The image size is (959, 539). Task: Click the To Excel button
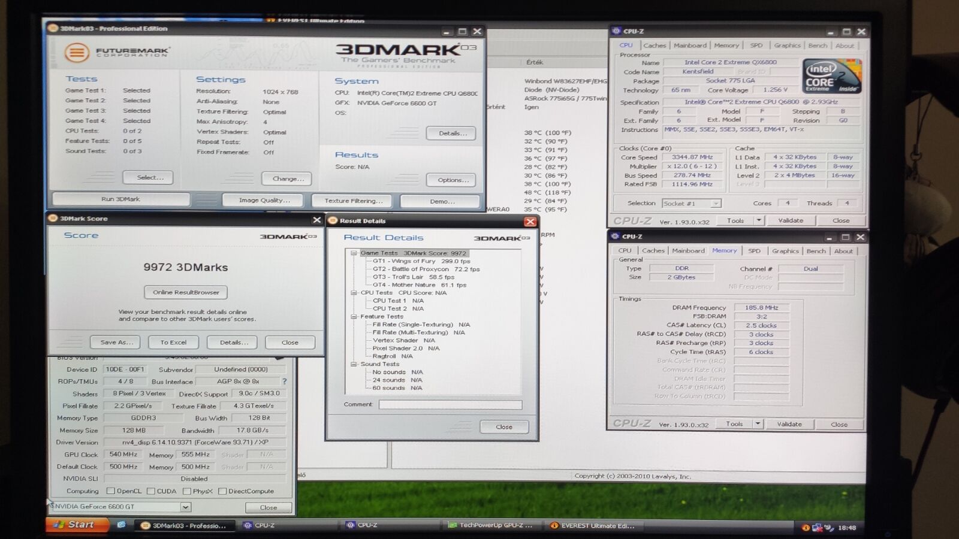coord(173,343)
